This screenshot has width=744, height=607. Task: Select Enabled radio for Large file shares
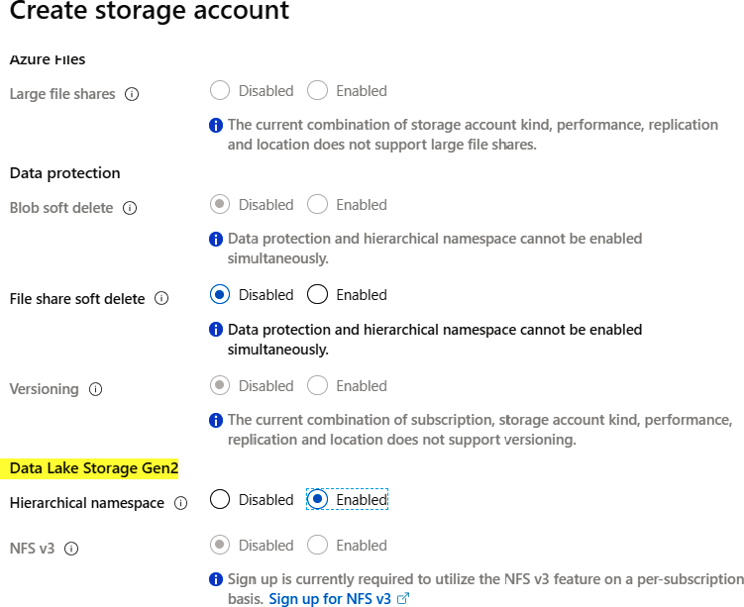tap(317, 91)
